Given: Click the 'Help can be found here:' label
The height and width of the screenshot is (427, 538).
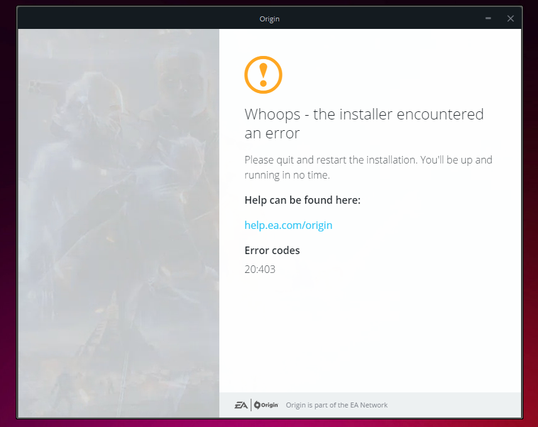Looking at the screenshot, I should point(302,200).
